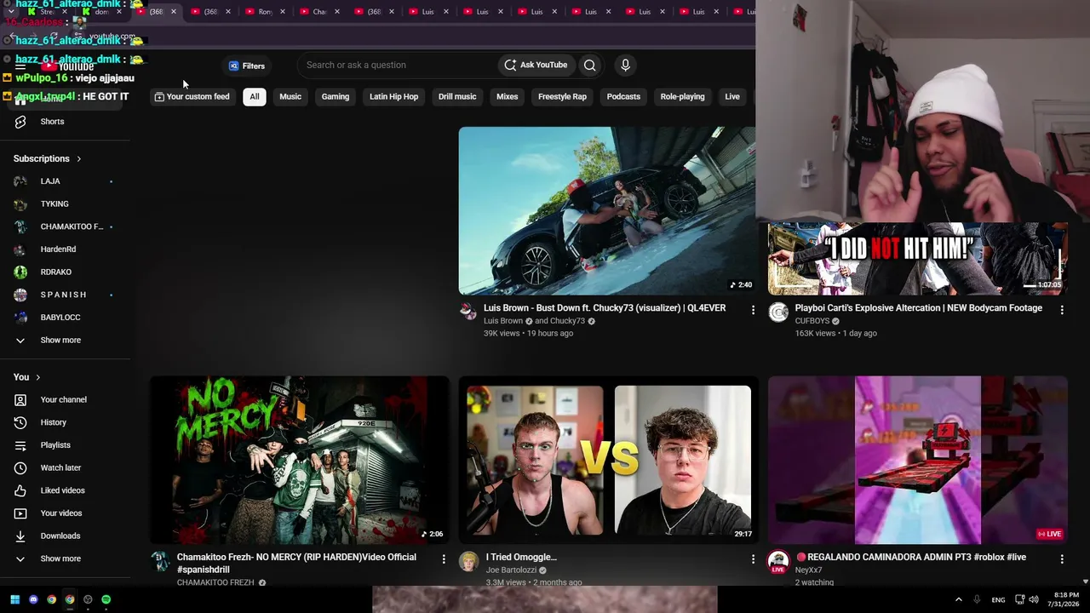
Task: Open the Watch later list
Action: (x=66, y=467)
